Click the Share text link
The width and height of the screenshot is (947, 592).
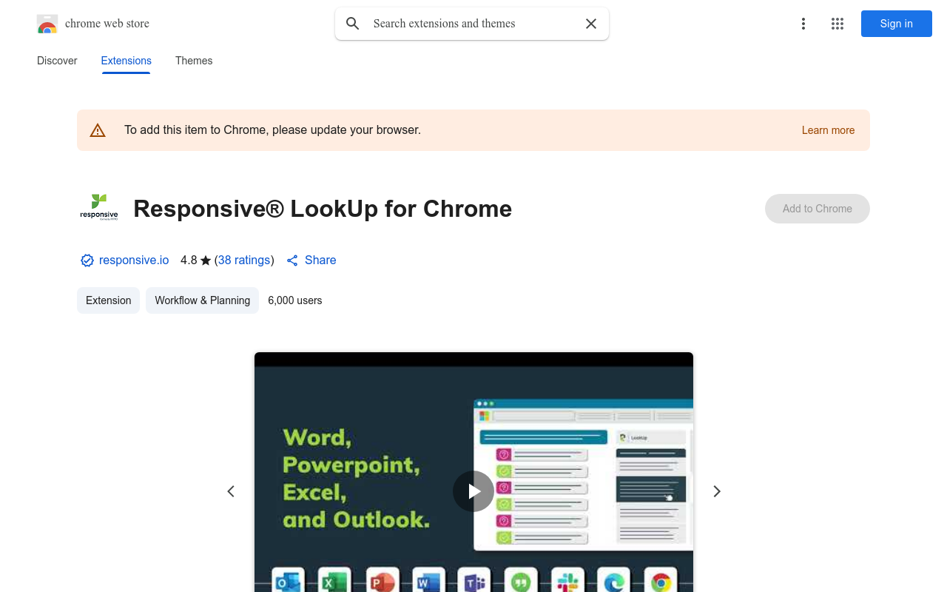coord(320,260)
